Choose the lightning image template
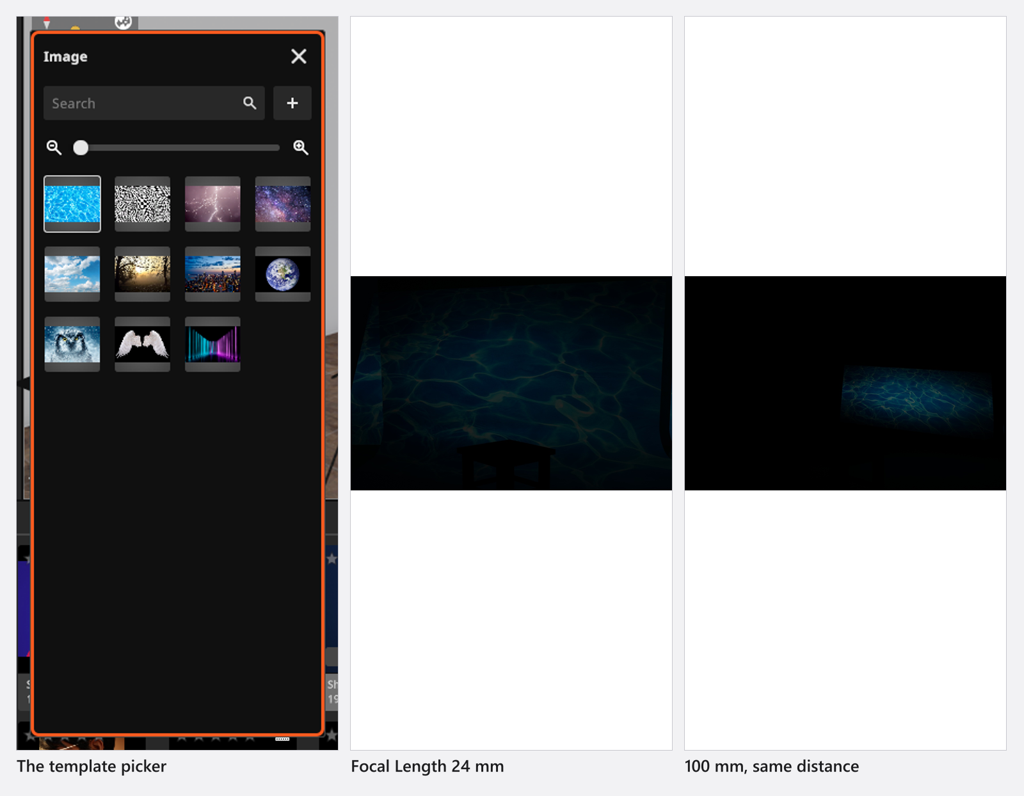This screenshot has height=796, width=1024. 212,204
